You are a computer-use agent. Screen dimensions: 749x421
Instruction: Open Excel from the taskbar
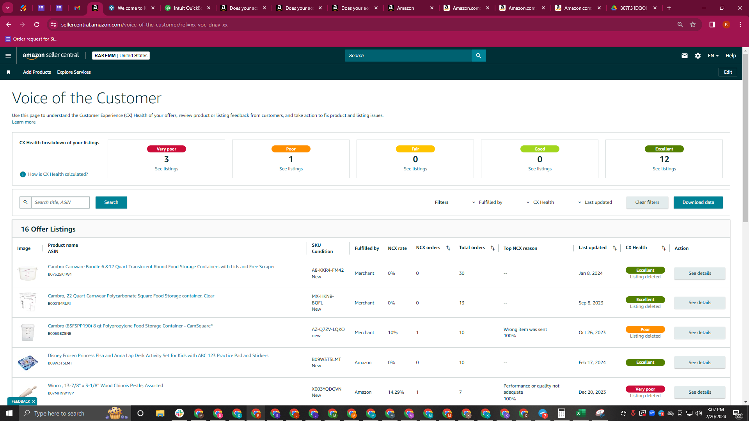[x=581, y=413]
